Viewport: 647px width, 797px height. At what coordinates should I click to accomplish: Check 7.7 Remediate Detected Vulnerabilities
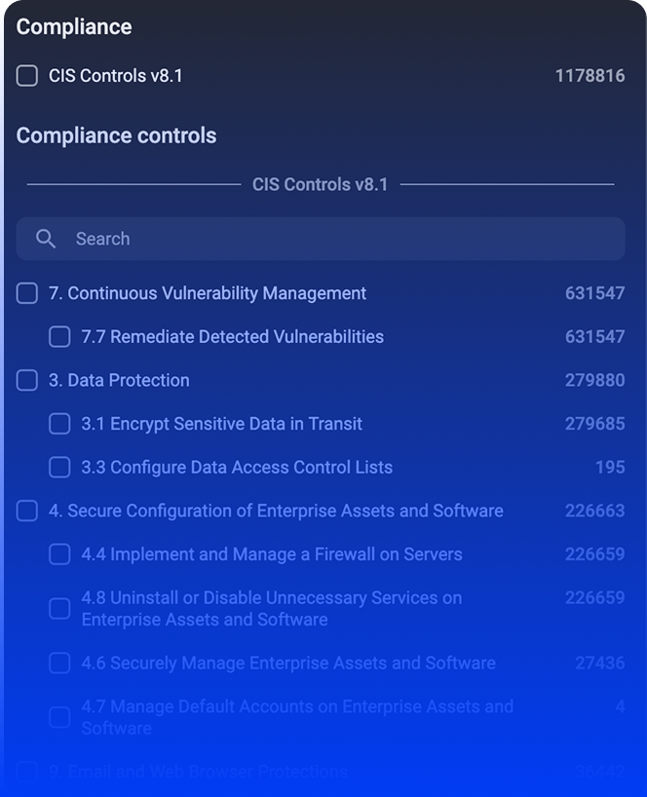[58, 336]
